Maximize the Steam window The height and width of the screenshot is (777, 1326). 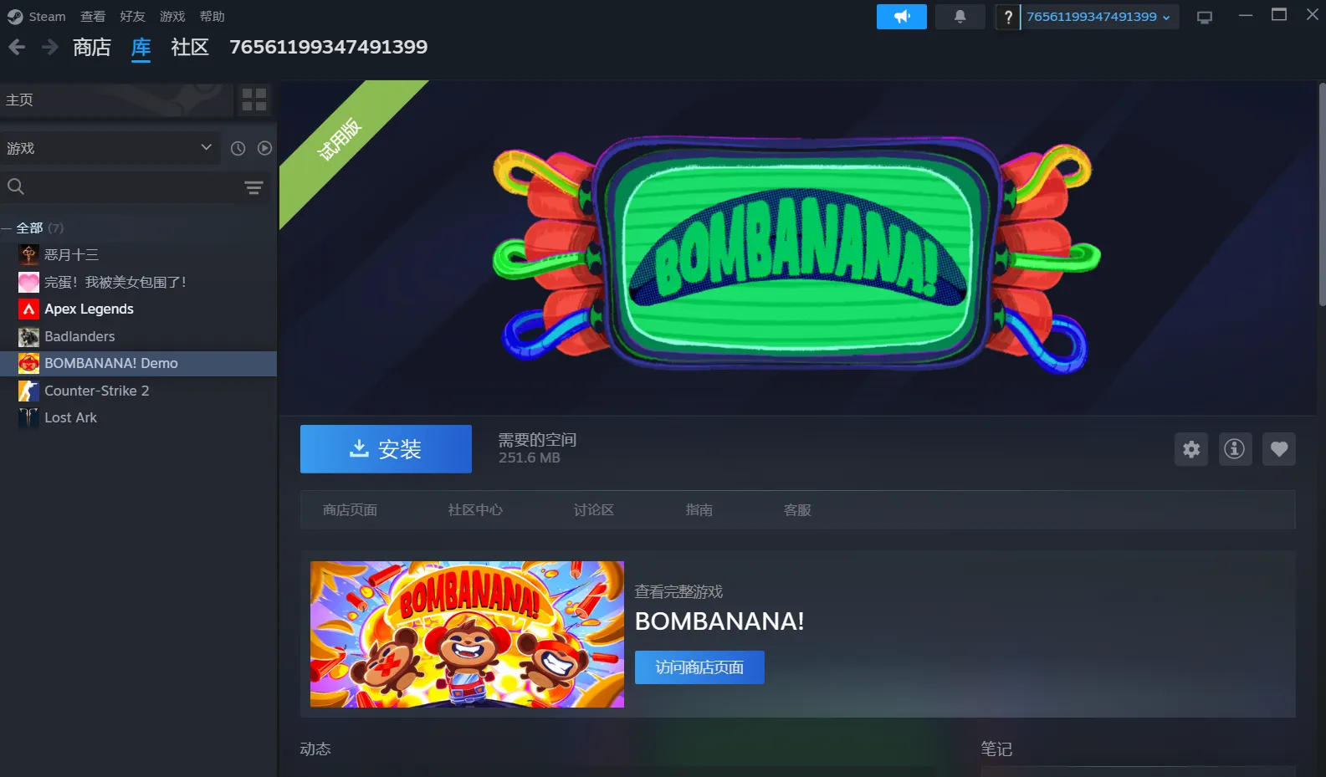coord(1279,15)
